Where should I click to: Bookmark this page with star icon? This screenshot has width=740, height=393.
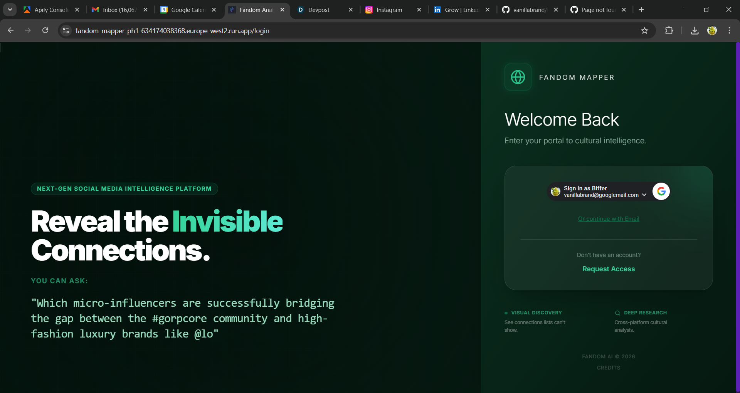point(644,30)
